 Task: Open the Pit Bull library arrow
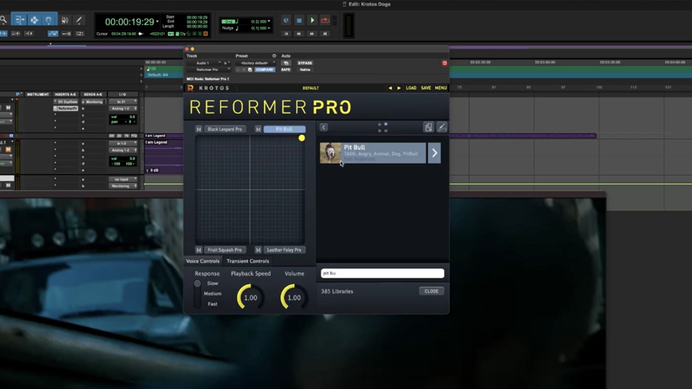click(x=434, y=153)
